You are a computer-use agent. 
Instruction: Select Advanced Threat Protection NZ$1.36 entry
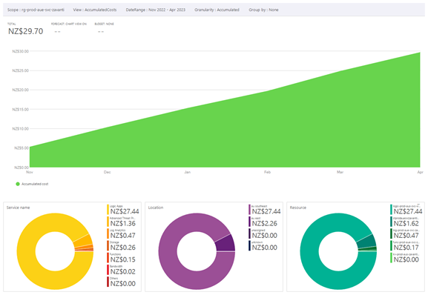122,222
